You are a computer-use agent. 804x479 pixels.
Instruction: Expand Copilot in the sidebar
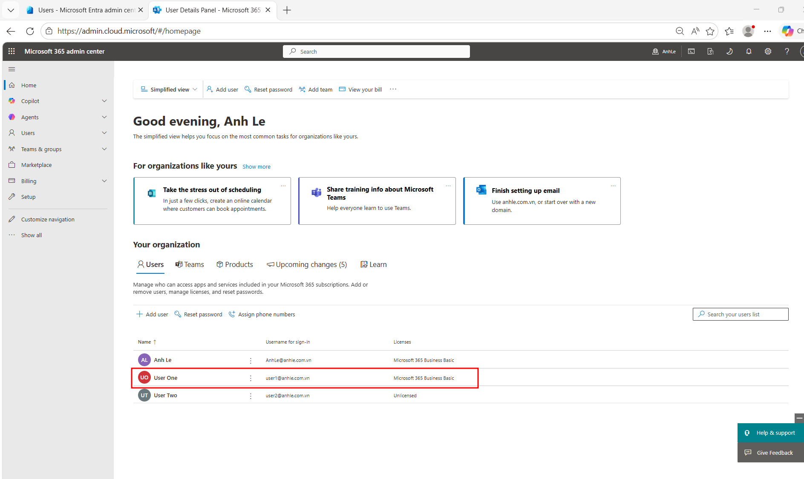104,101
